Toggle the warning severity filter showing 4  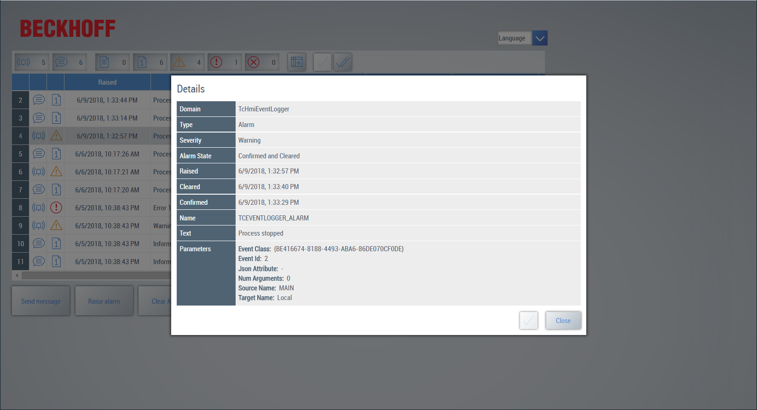click(187, 62)
